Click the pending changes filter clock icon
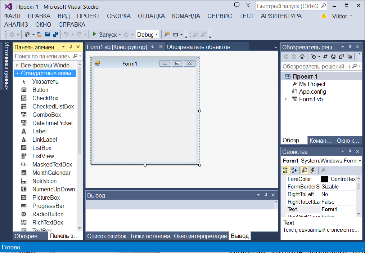Screen dimensions: 365x253 point(314,57)
